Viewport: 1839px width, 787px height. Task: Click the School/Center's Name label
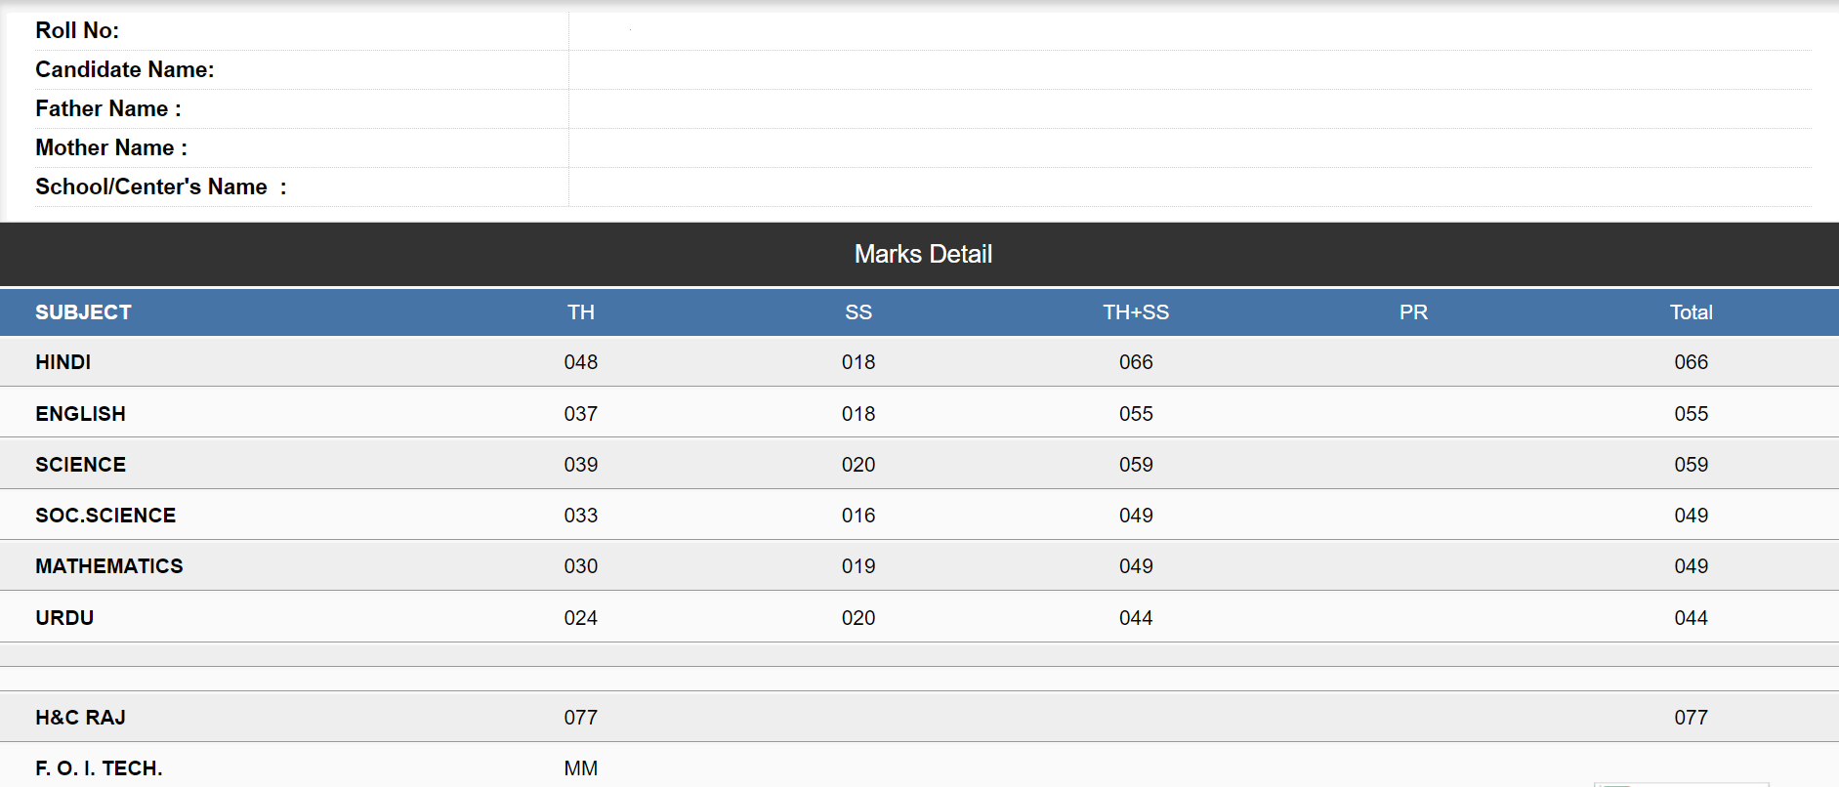tap(161, 186)
